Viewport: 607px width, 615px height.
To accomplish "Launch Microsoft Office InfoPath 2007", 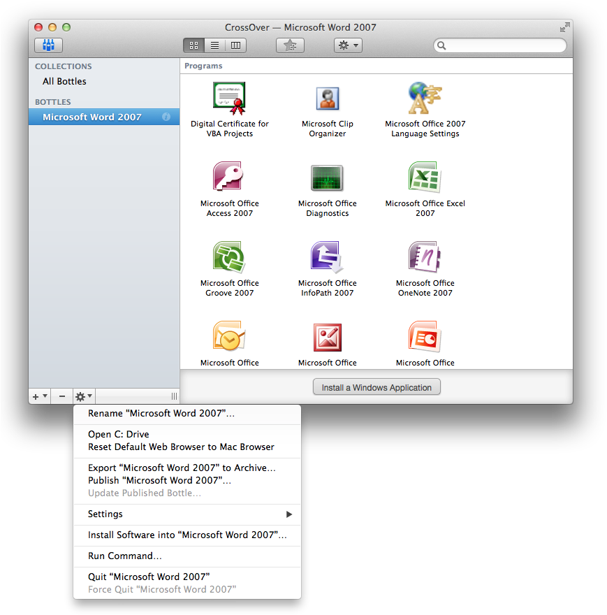I will [x=328, y=269].
